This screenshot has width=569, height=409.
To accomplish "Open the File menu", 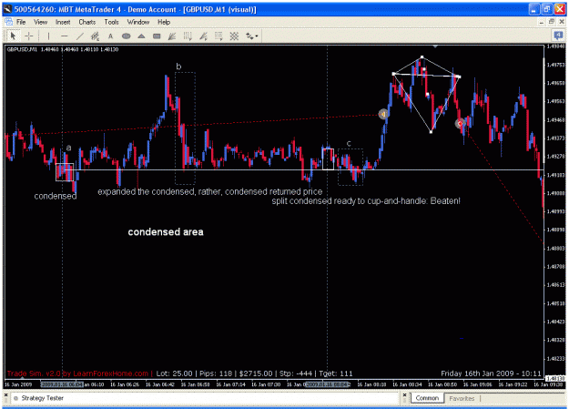I will [21, 22].
